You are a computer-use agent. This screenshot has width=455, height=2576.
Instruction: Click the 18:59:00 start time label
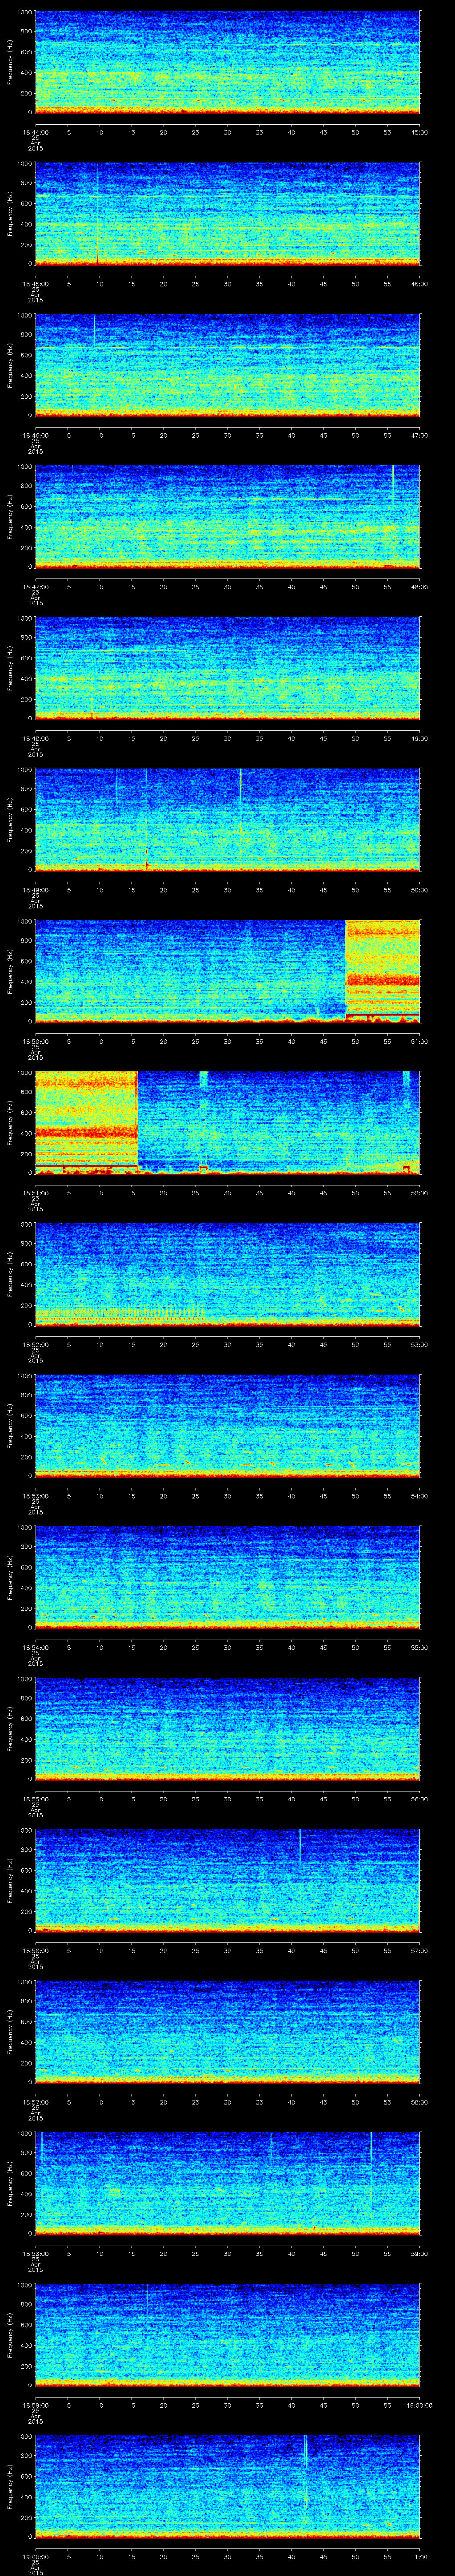[35, 2405]
